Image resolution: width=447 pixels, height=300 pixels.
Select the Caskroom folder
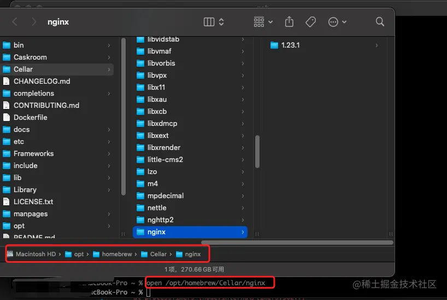(57, 57)
